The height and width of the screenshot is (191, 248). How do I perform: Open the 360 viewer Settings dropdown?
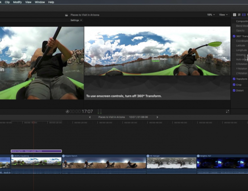point(76,20)
